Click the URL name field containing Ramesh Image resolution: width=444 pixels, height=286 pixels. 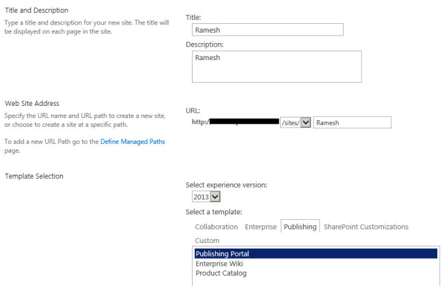(x=352, y=122)
